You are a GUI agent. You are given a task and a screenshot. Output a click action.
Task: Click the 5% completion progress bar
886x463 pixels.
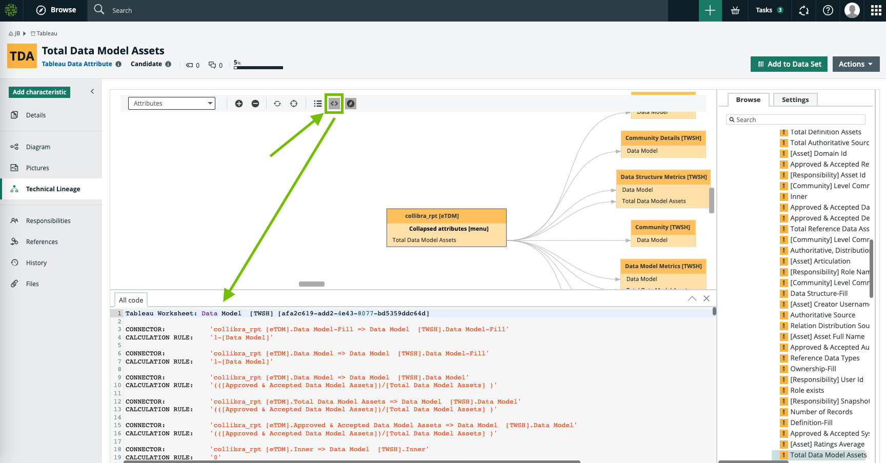(x=258, y=67)
